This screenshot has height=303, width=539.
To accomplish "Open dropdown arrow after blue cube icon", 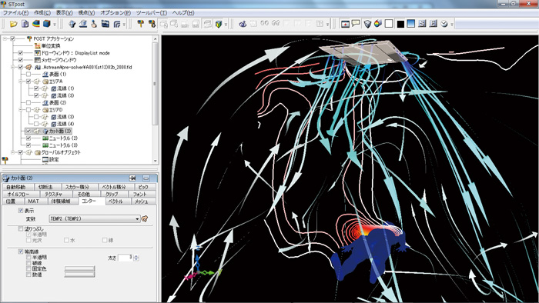I will click(x=55, y=24).
